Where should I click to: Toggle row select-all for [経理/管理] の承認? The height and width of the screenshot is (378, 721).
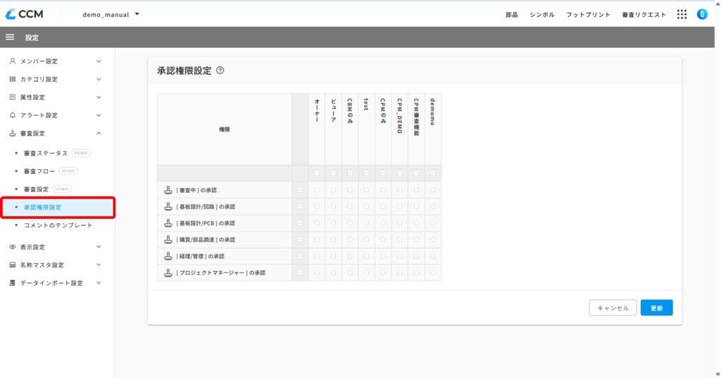300,256
